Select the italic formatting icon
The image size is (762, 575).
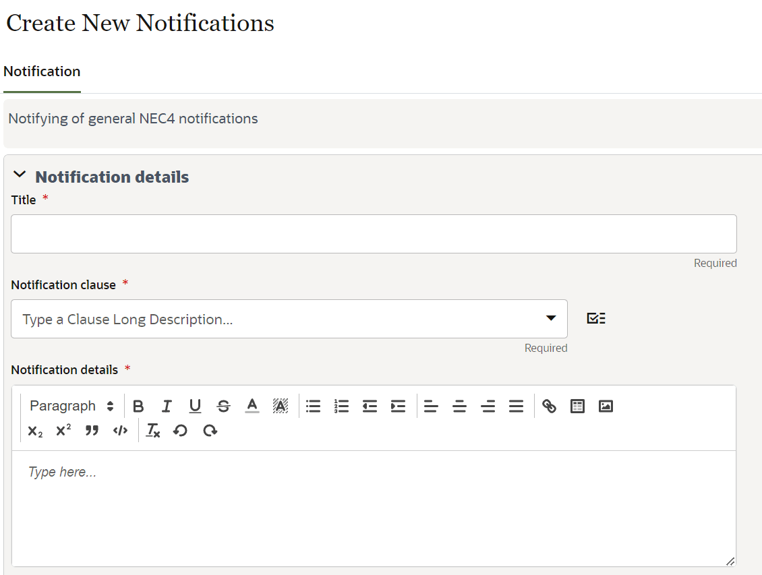(167, 406)
